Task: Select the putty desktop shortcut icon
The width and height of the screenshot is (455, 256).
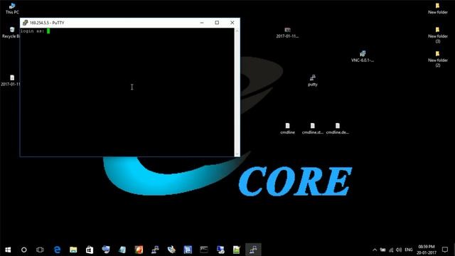Action: click(313, 80)
